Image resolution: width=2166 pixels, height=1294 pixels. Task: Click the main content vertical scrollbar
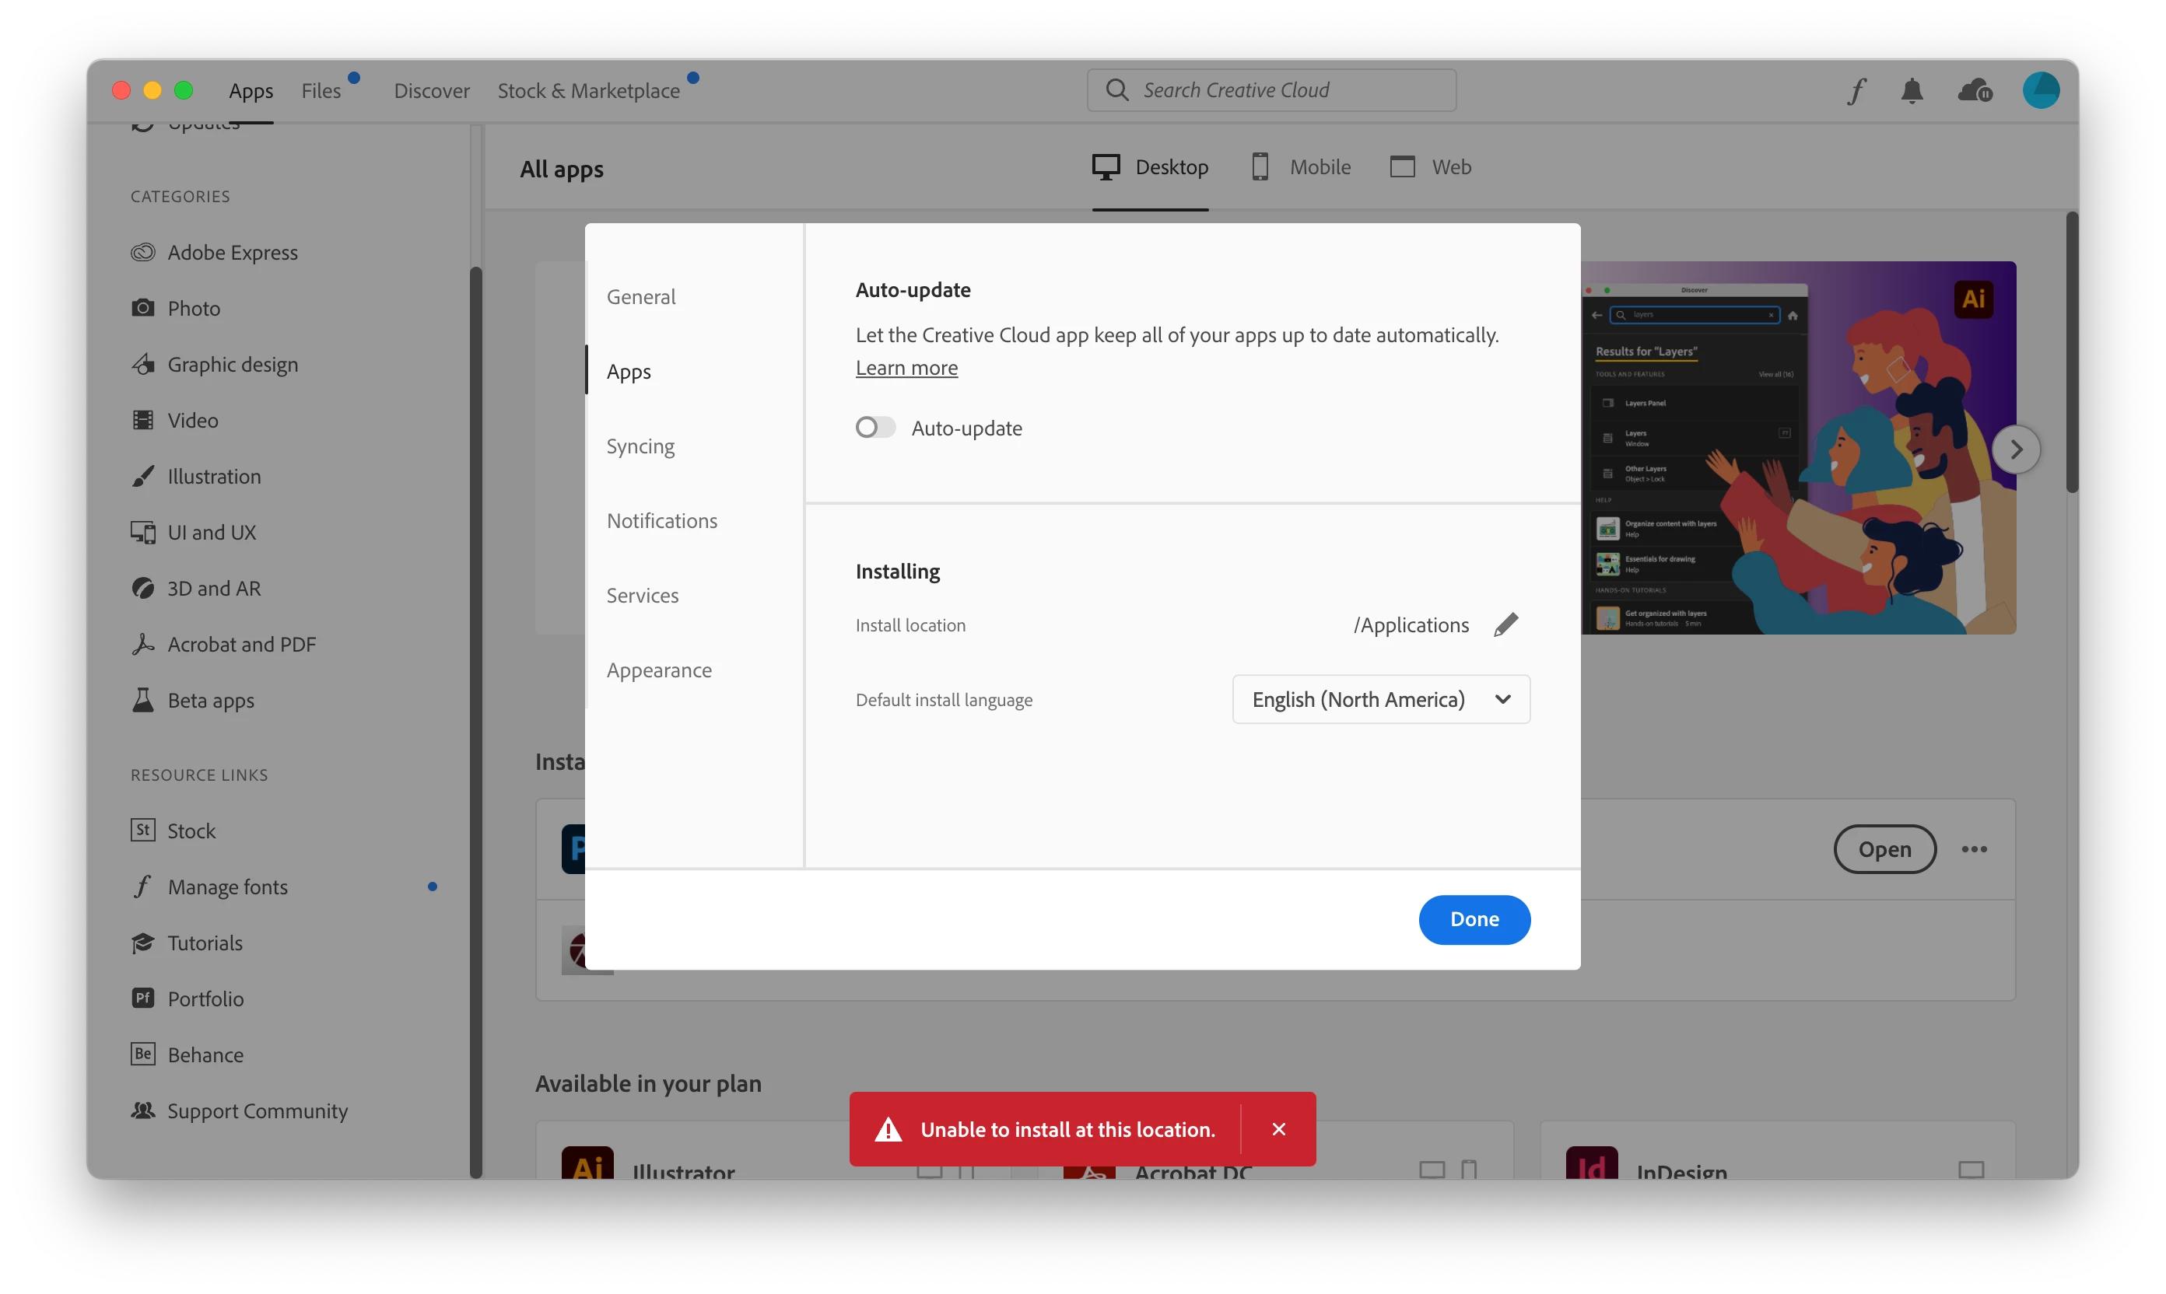click(x=2071, y=352)
